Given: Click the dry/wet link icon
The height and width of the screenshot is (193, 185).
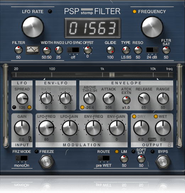Looking at the screenshot, I should point(152,139).
